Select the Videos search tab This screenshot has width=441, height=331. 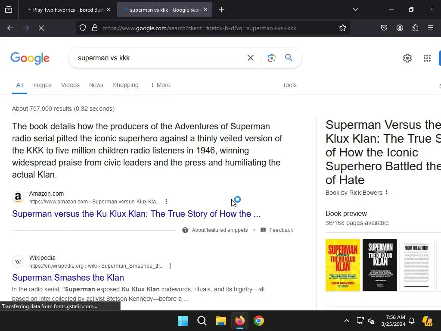coord(70,85)
